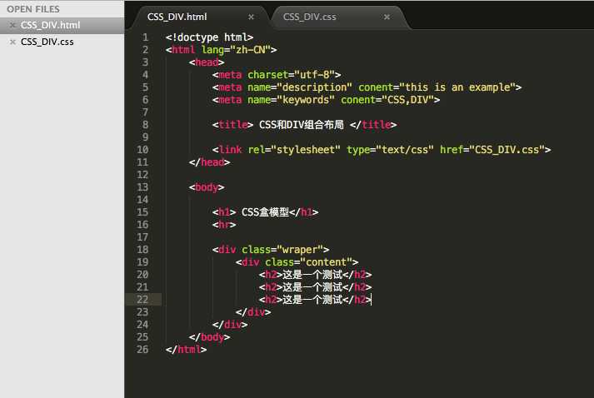The width and height of the screenshot is (594, 398).
Task: Switch to the CSS_DIV.css tab
Action: (310, 17)
